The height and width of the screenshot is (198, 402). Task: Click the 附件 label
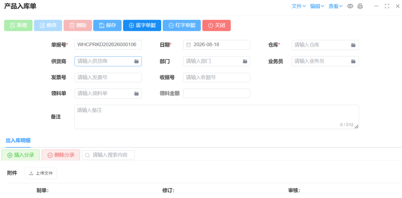coord(12,173)
